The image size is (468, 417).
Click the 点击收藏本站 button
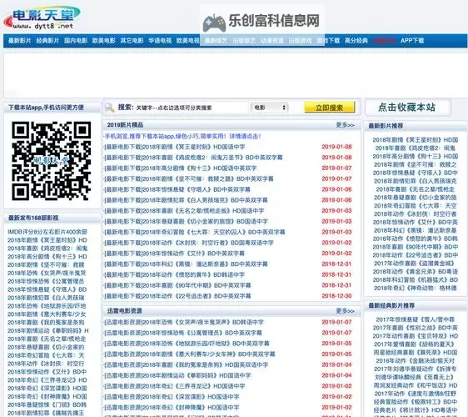[407, 108]
